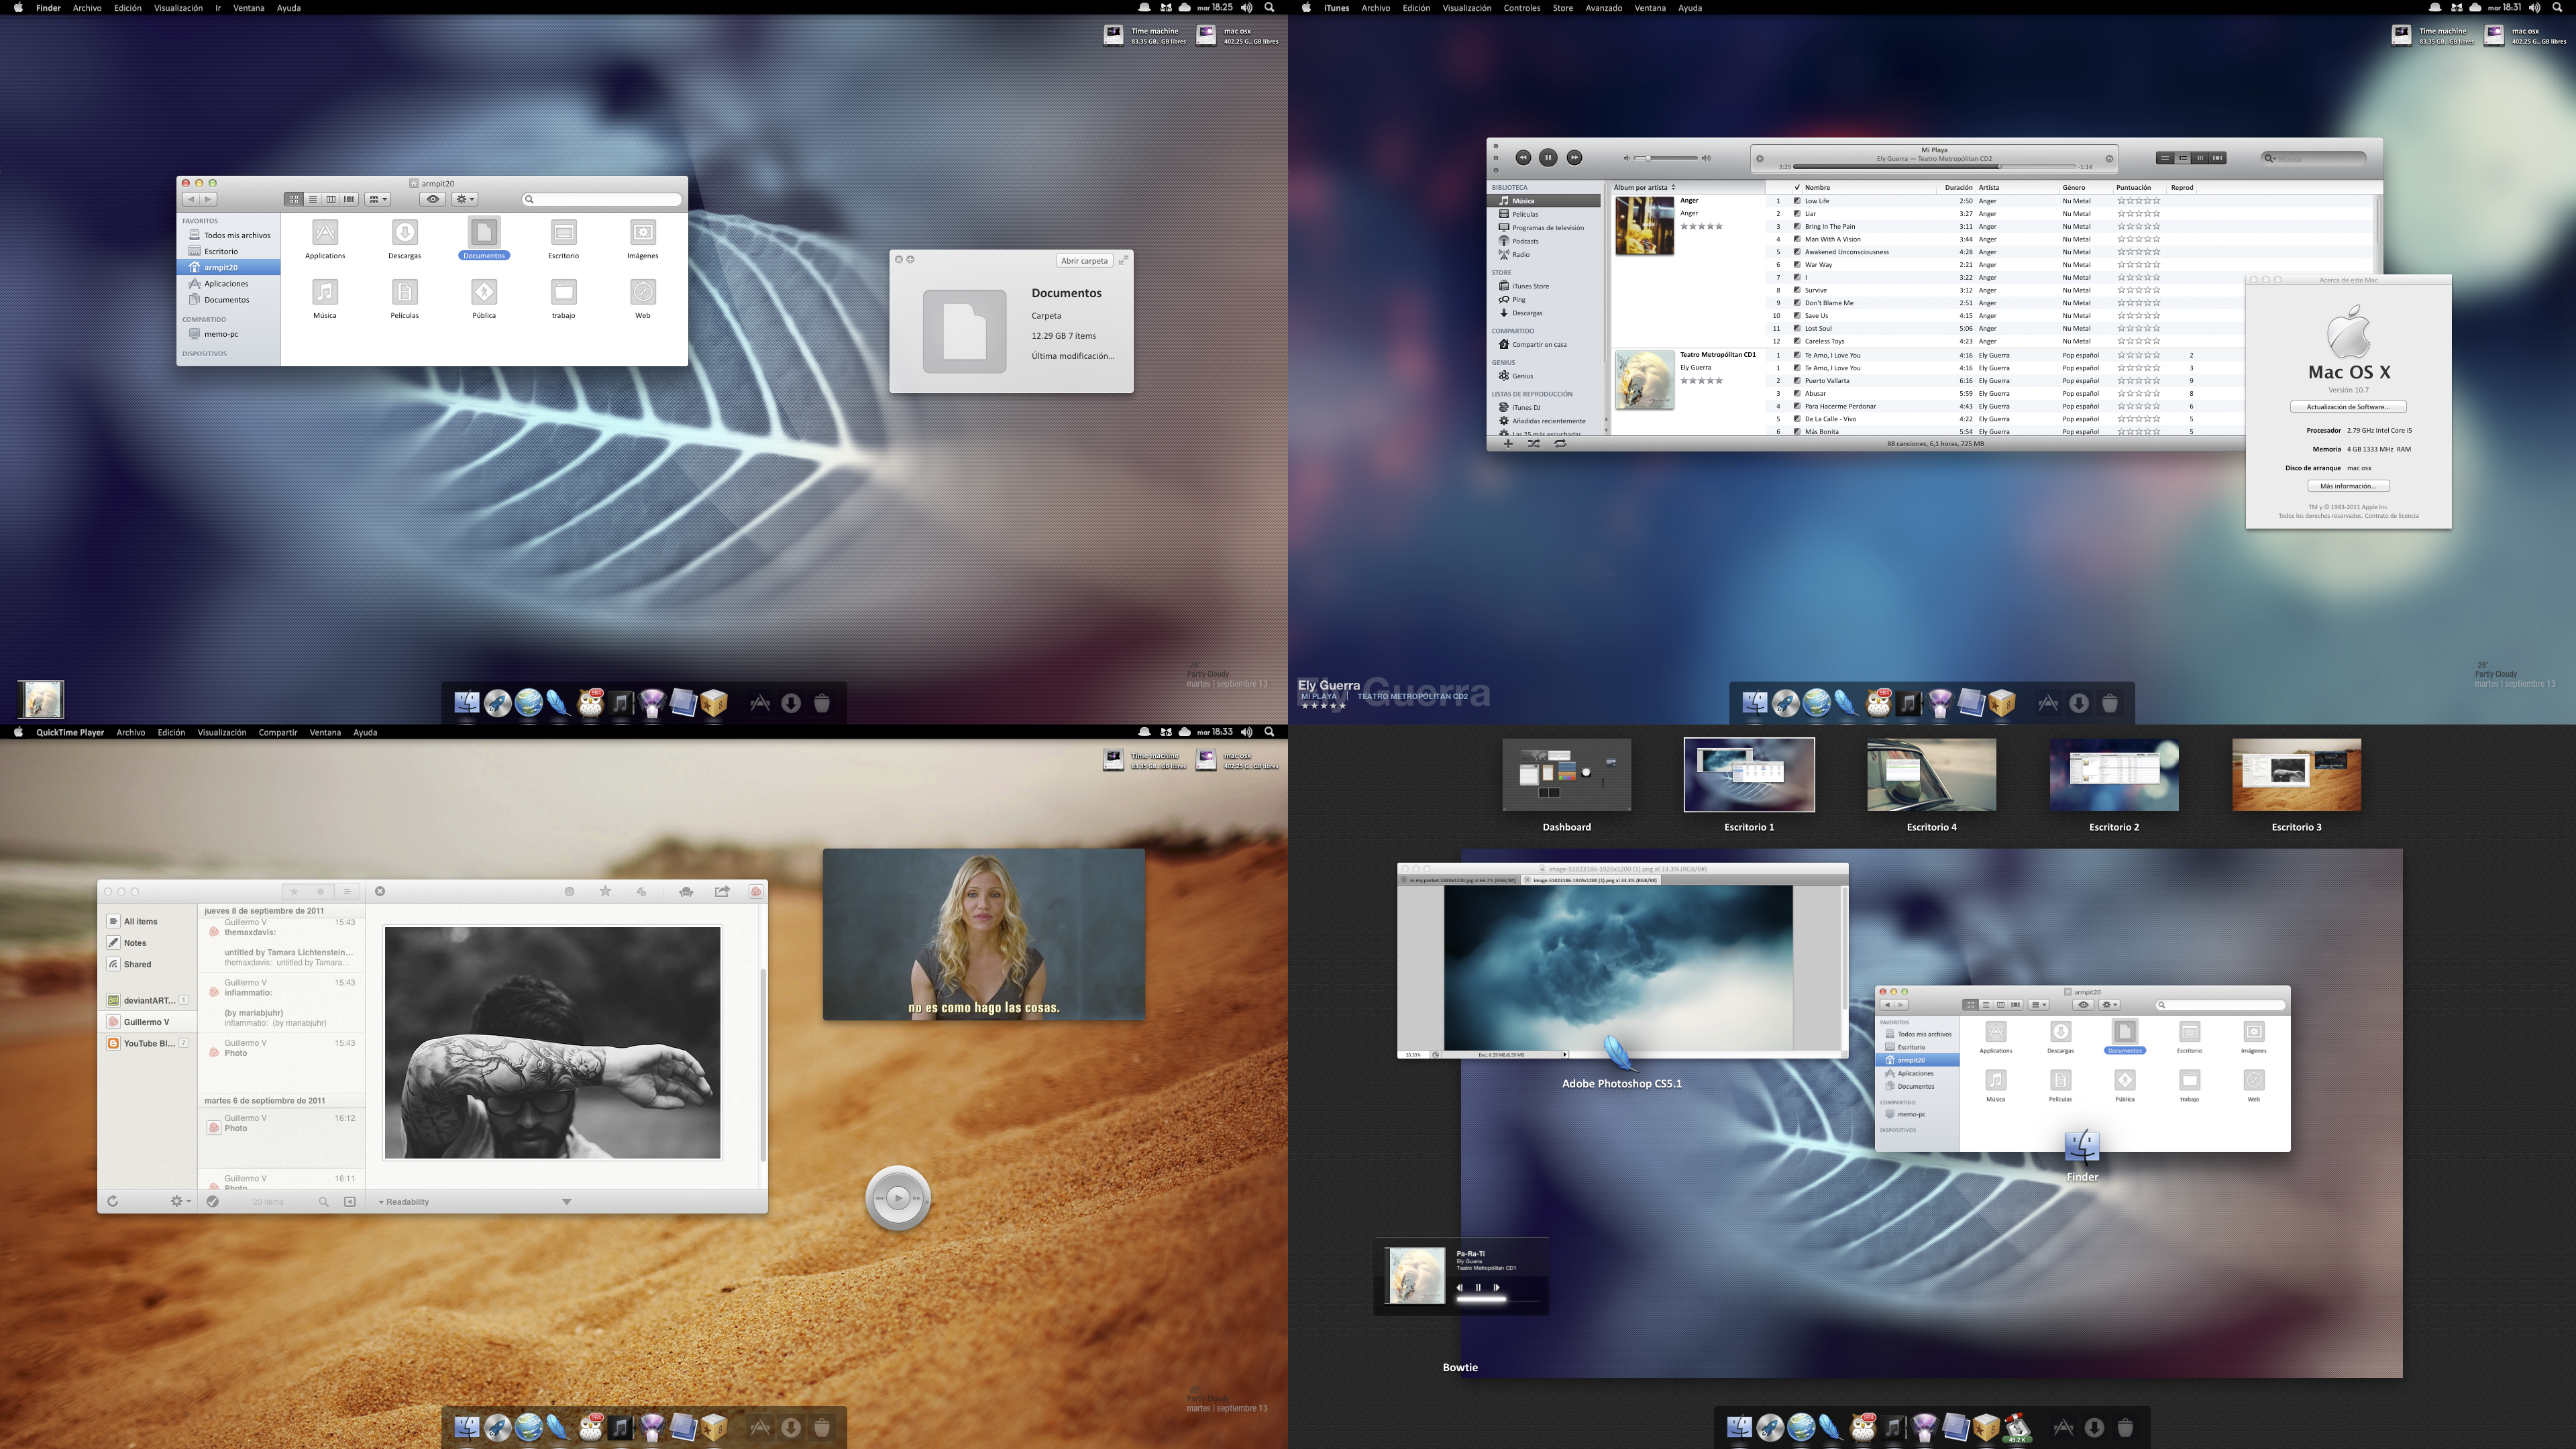The width and height of the screenshot is (2576, 1449).
Task: Open the trabajo folder in the full-size Finder window
Action: tap(564, 299)
